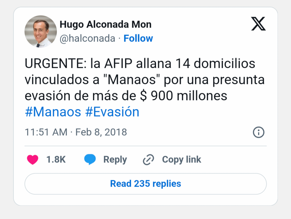Click the X logo icon

[x=258, y=24]
